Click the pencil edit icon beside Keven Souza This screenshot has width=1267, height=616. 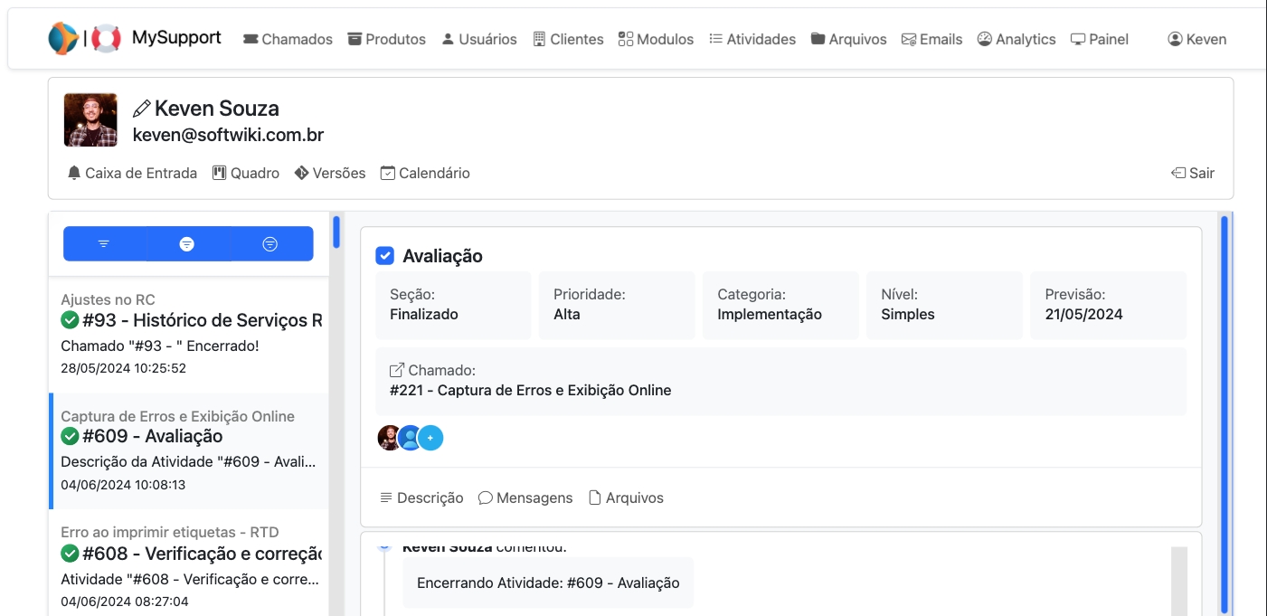coord(141,109)
